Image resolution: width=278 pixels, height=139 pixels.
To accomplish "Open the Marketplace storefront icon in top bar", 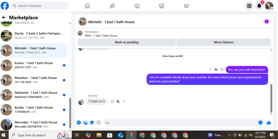I will pos(161,6).
